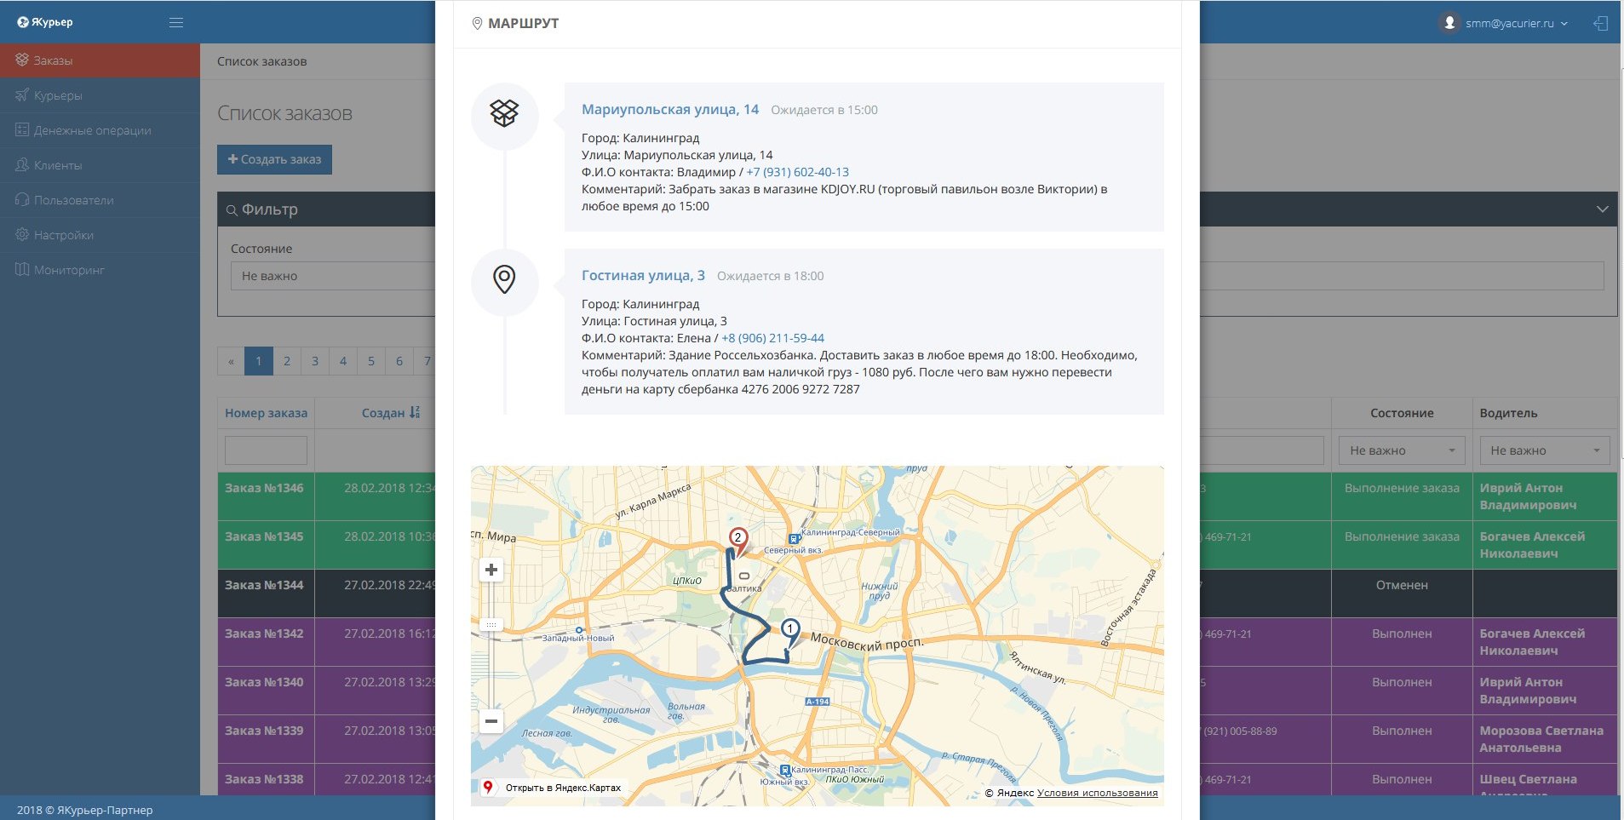Click the Создать заказ button
The width and height of the screenshot is (1624, 820).
coord(274,159)
